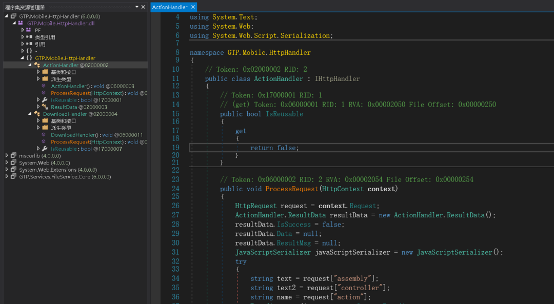Screen dimensions: 554x304
Task: Select ProcessRequest(HttpContext) under DownloadHandler in tree
Action: (x=99, y=141)
